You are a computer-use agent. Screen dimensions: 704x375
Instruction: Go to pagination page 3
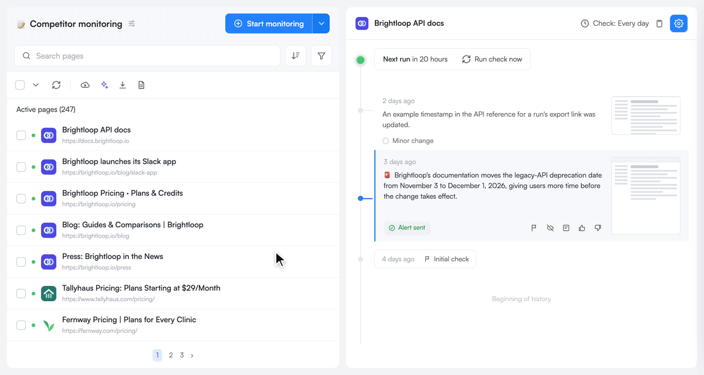click(x=182, y=355)
